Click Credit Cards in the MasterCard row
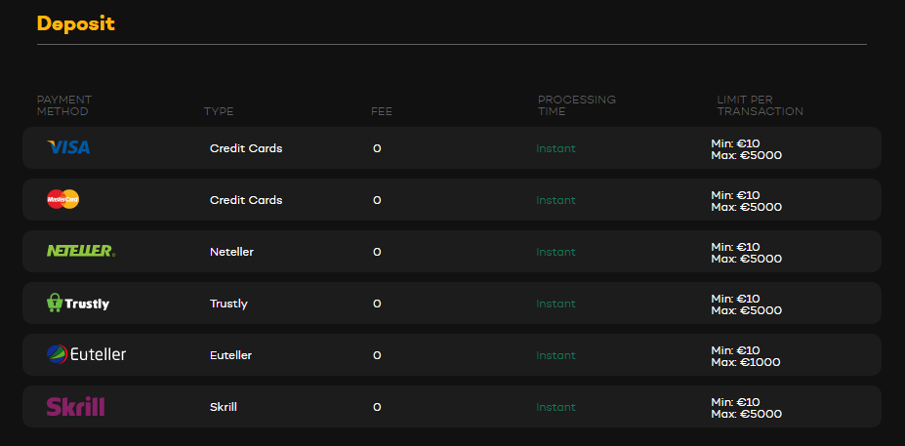Screen dimensions: 905x446 [246, 200]
